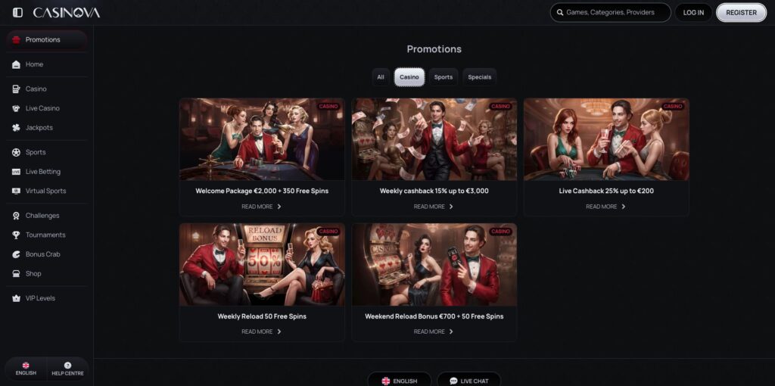
Task: Click the UK flag in bottom English button
Action: pyautogui.click(x=386, y=381)
